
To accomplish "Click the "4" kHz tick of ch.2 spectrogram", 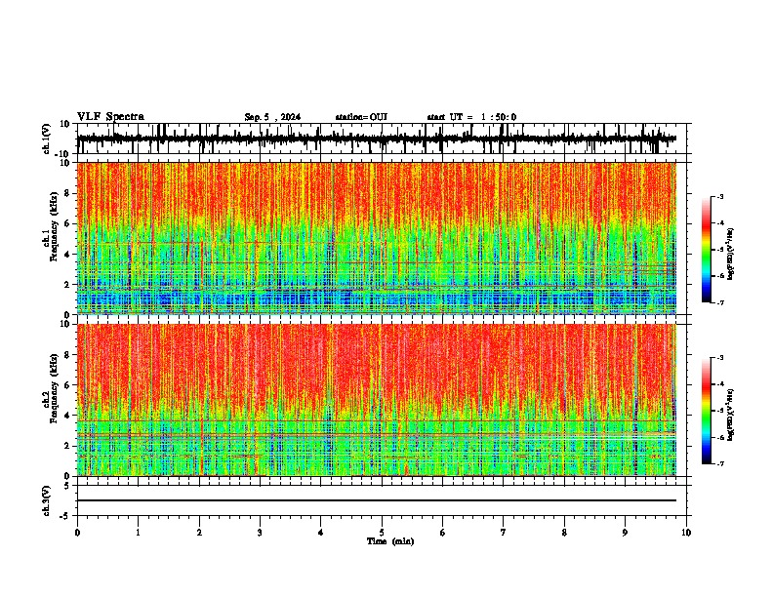I will tap(68, 416).
